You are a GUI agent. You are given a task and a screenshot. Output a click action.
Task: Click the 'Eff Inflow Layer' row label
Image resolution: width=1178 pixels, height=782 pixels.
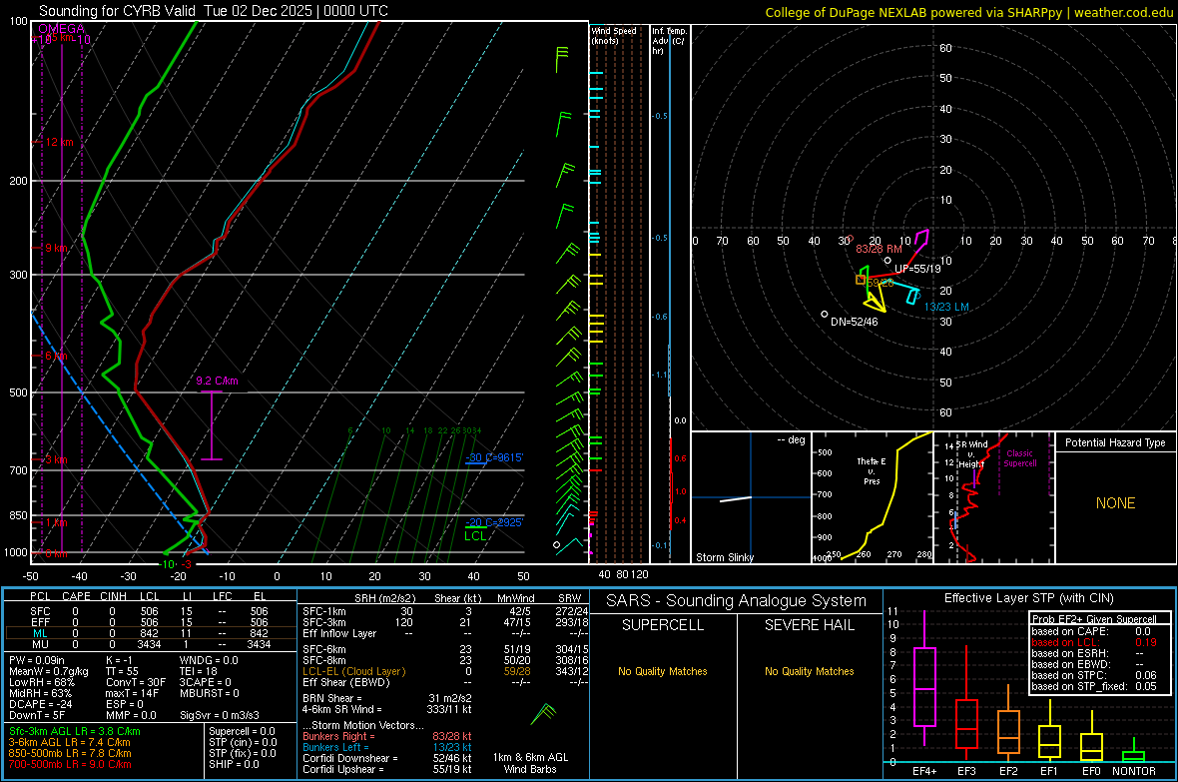339,633
